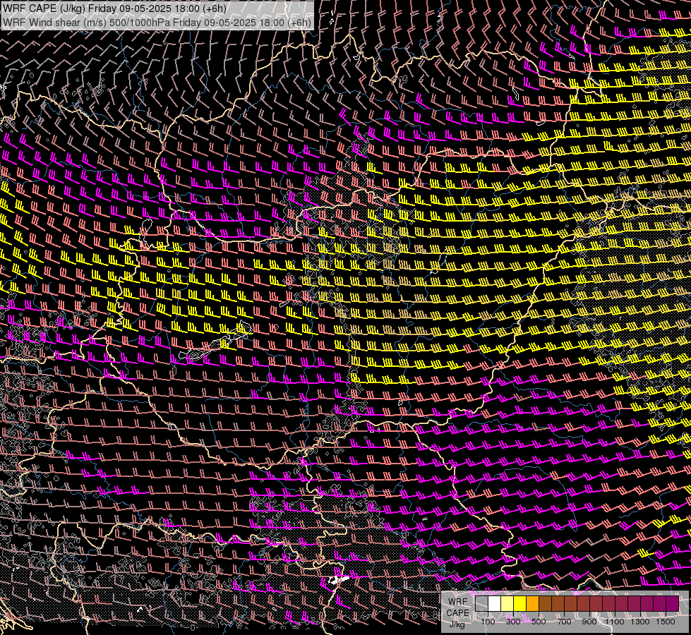The height and width of the screenshot is (635, 691).
Task: Select the white CAPE legend swatch
Action: point(495,604)
